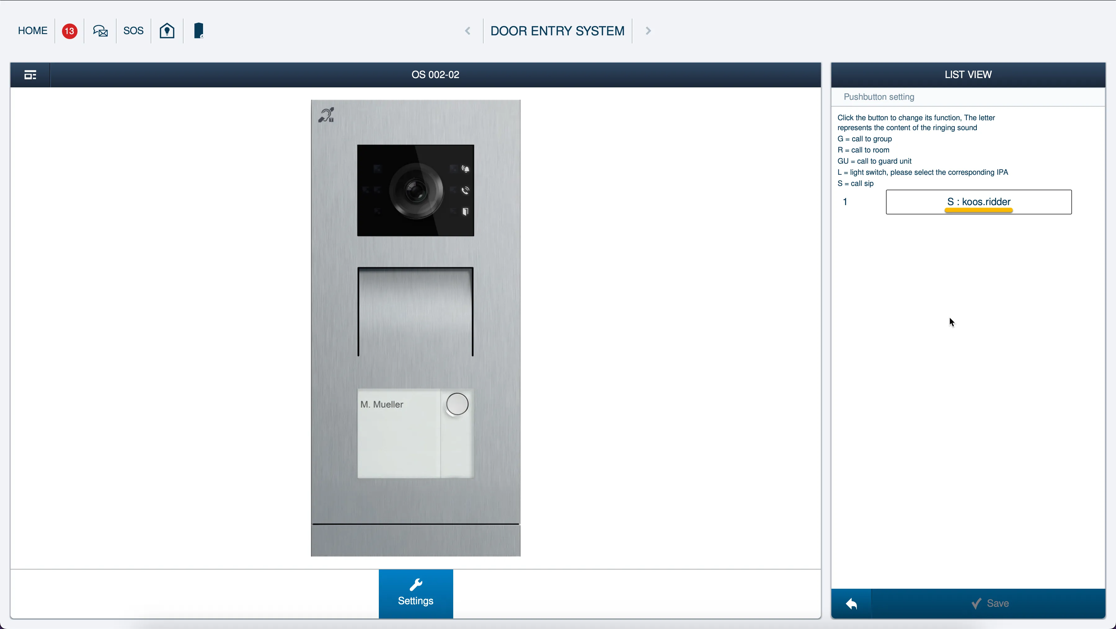Click the 'G = call to group' text
This screenshot has width=1116, height=629.
(864, 139)
